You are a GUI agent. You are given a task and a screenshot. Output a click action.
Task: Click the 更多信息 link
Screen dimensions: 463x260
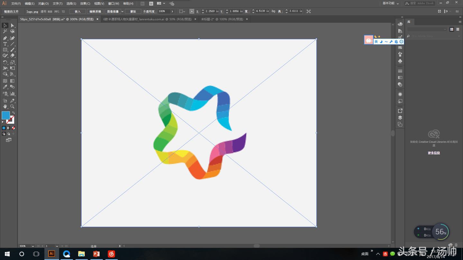coord(434,153)
